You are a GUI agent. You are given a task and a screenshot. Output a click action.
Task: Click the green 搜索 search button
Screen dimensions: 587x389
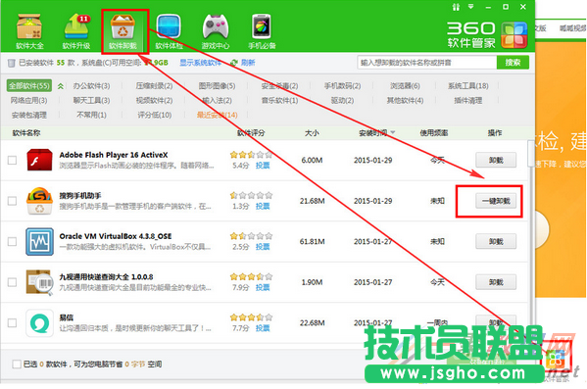coord(513,63)
